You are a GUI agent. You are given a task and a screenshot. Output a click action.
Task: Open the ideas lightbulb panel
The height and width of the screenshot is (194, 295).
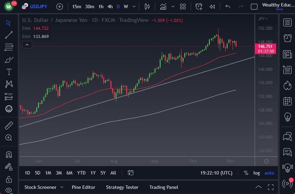[287, 117]
